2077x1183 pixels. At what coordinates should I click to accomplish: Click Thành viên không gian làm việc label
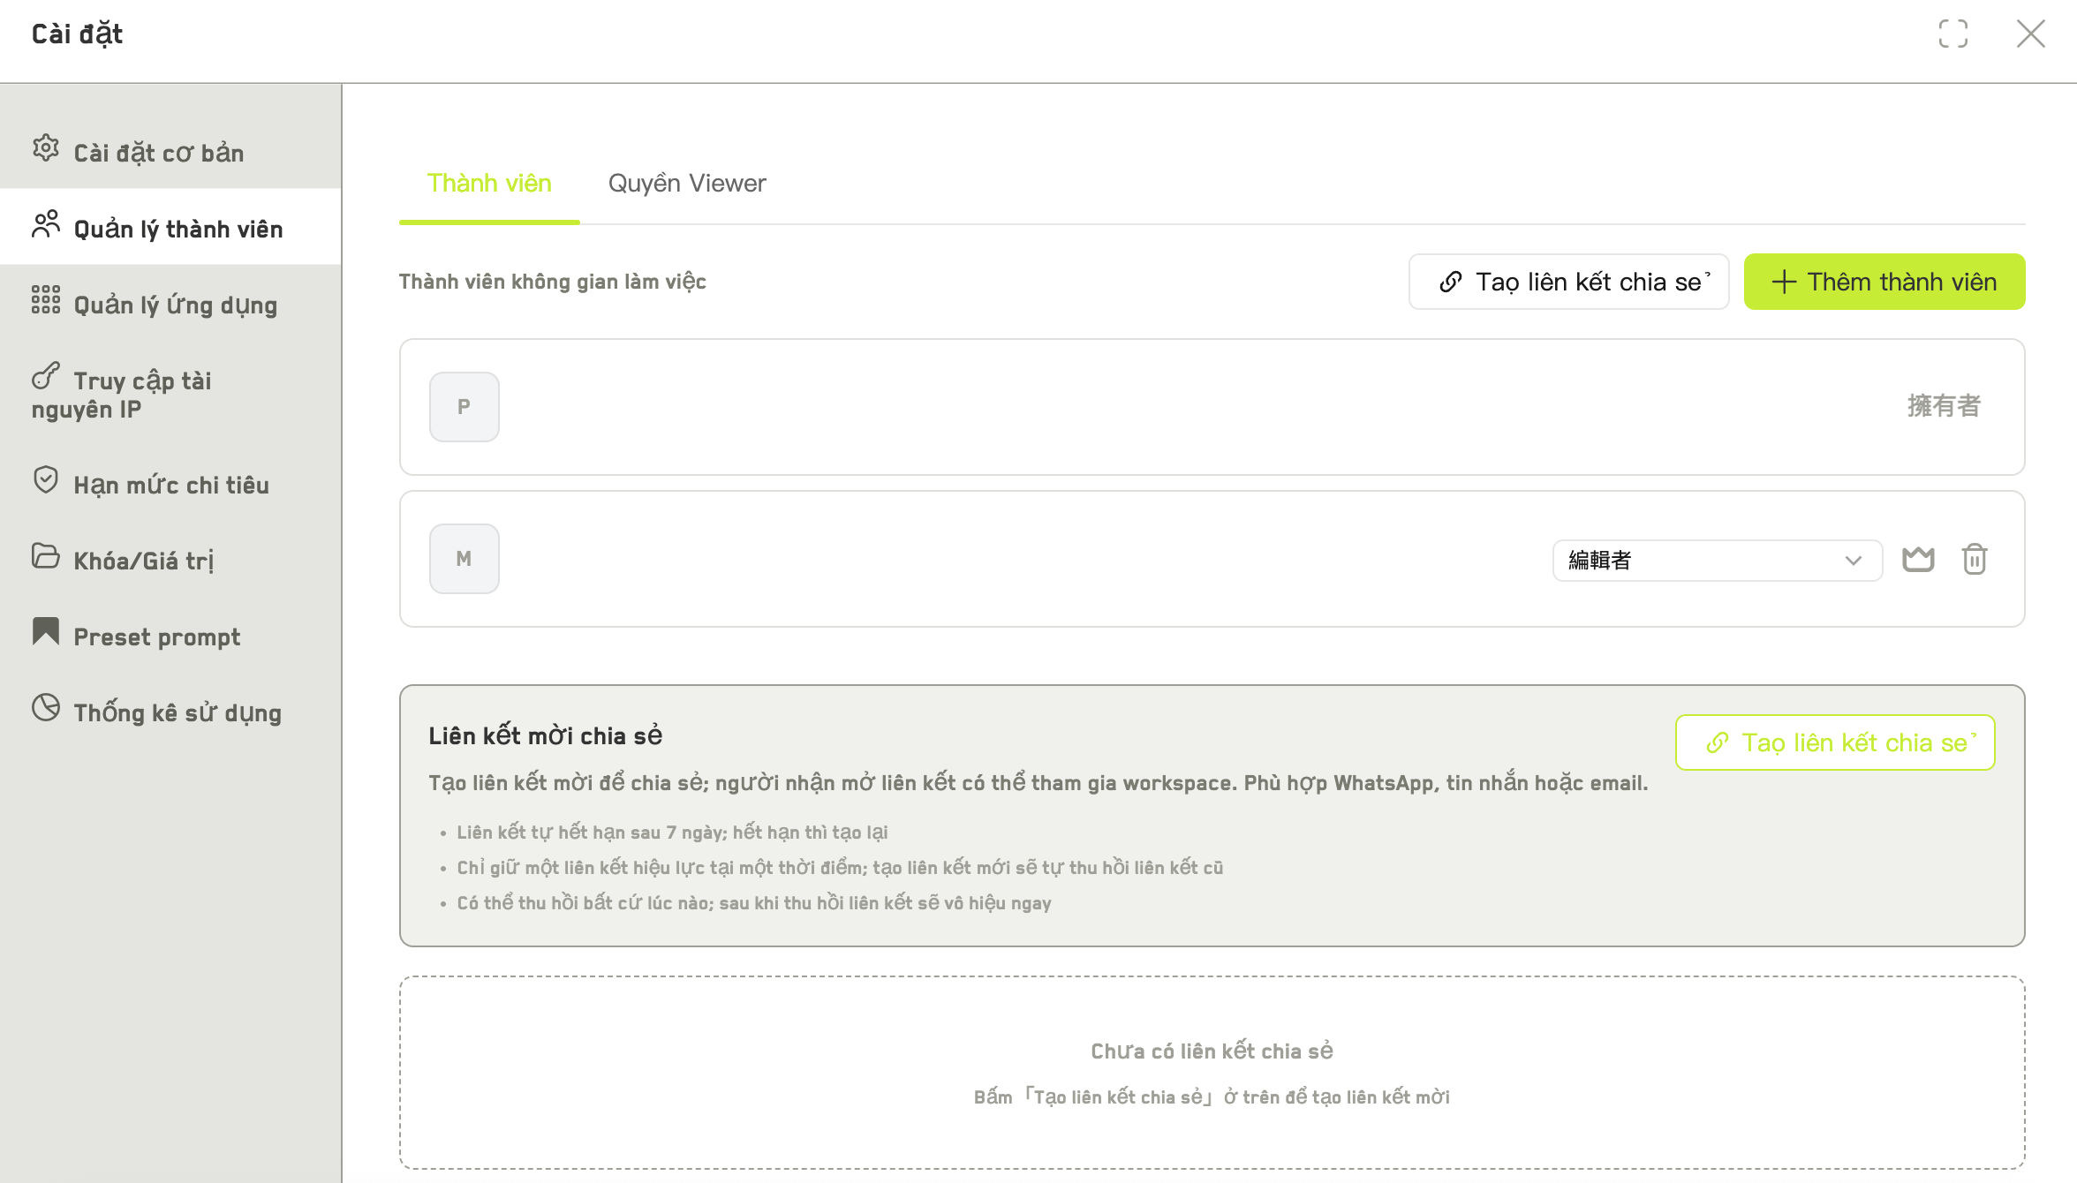(x=553, y=282)
